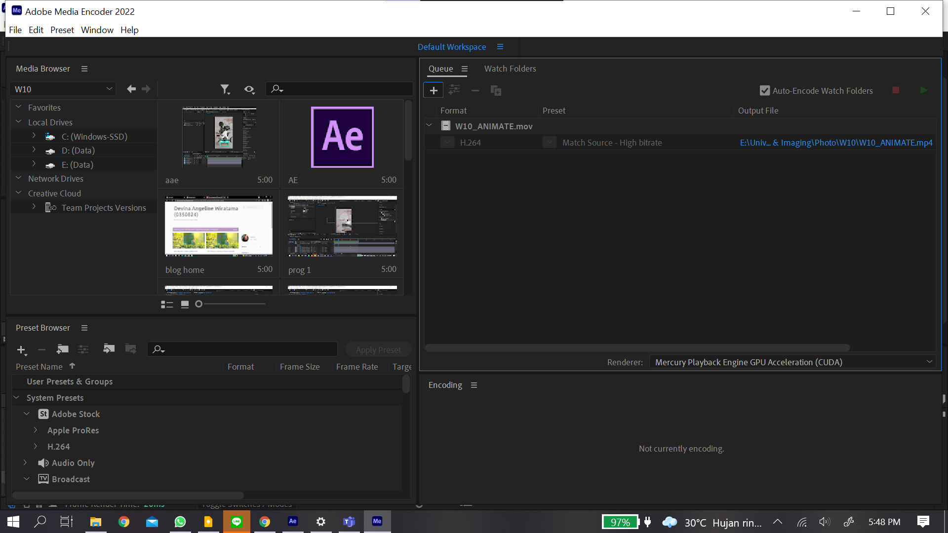This screenshot has width=948, height=533.
Task: Switch Media Browser to list view
Action: click(167, 305)
